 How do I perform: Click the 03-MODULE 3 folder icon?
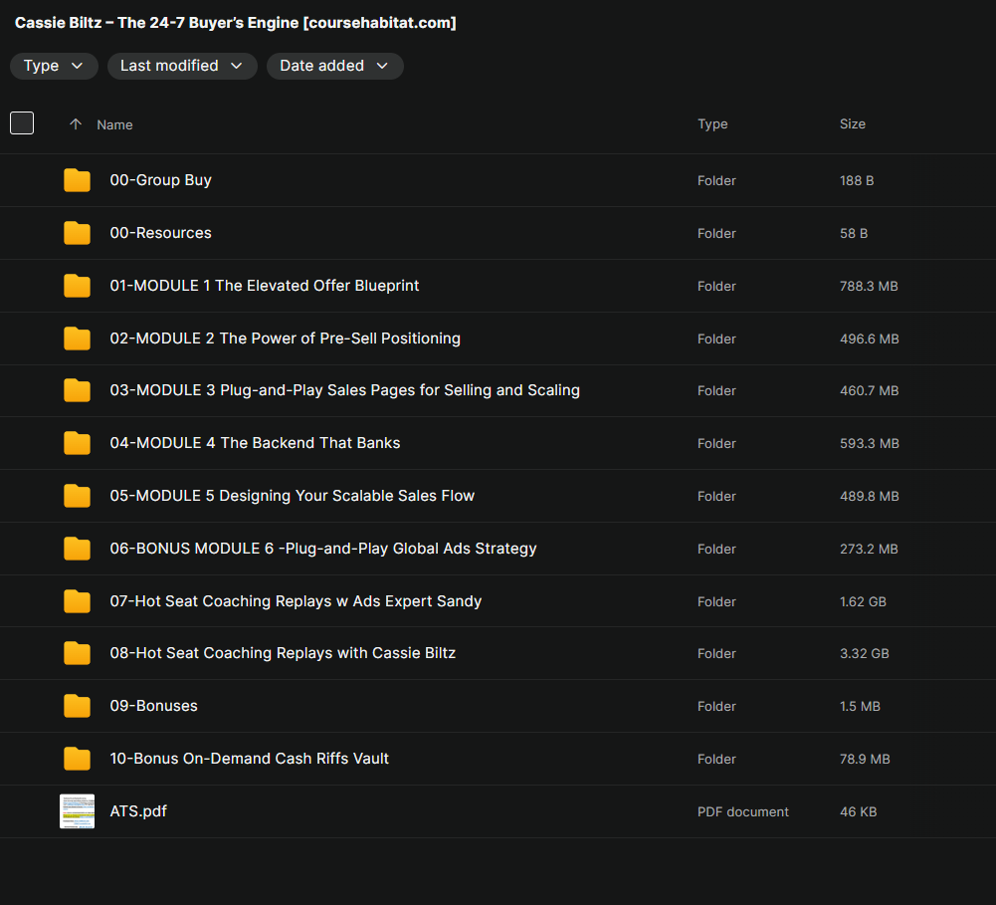tap(77, 390)
